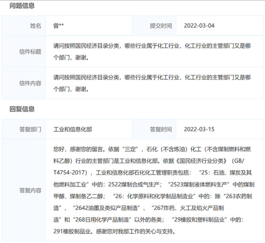Click the 答复内容 label cell
The image size is (265, 243).
[23, 190]
